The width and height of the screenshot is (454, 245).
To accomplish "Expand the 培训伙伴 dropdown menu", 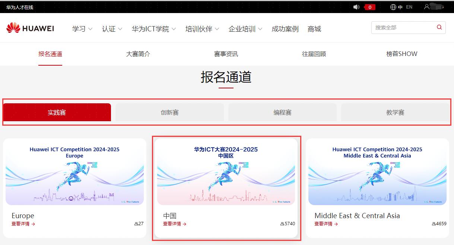I will point(202,29).
